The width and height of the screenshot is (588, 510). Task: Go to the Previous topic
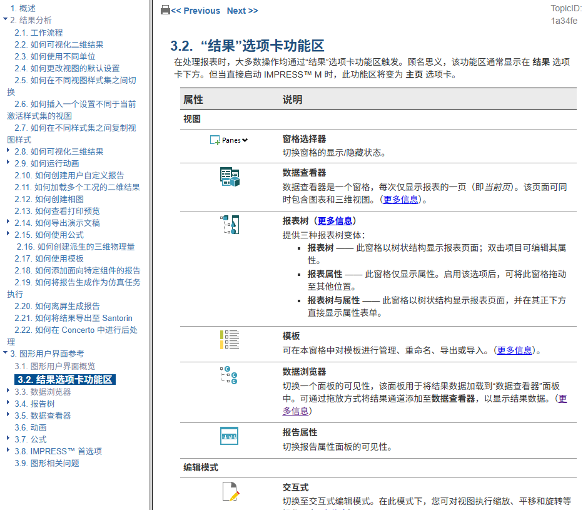[195, 11]
